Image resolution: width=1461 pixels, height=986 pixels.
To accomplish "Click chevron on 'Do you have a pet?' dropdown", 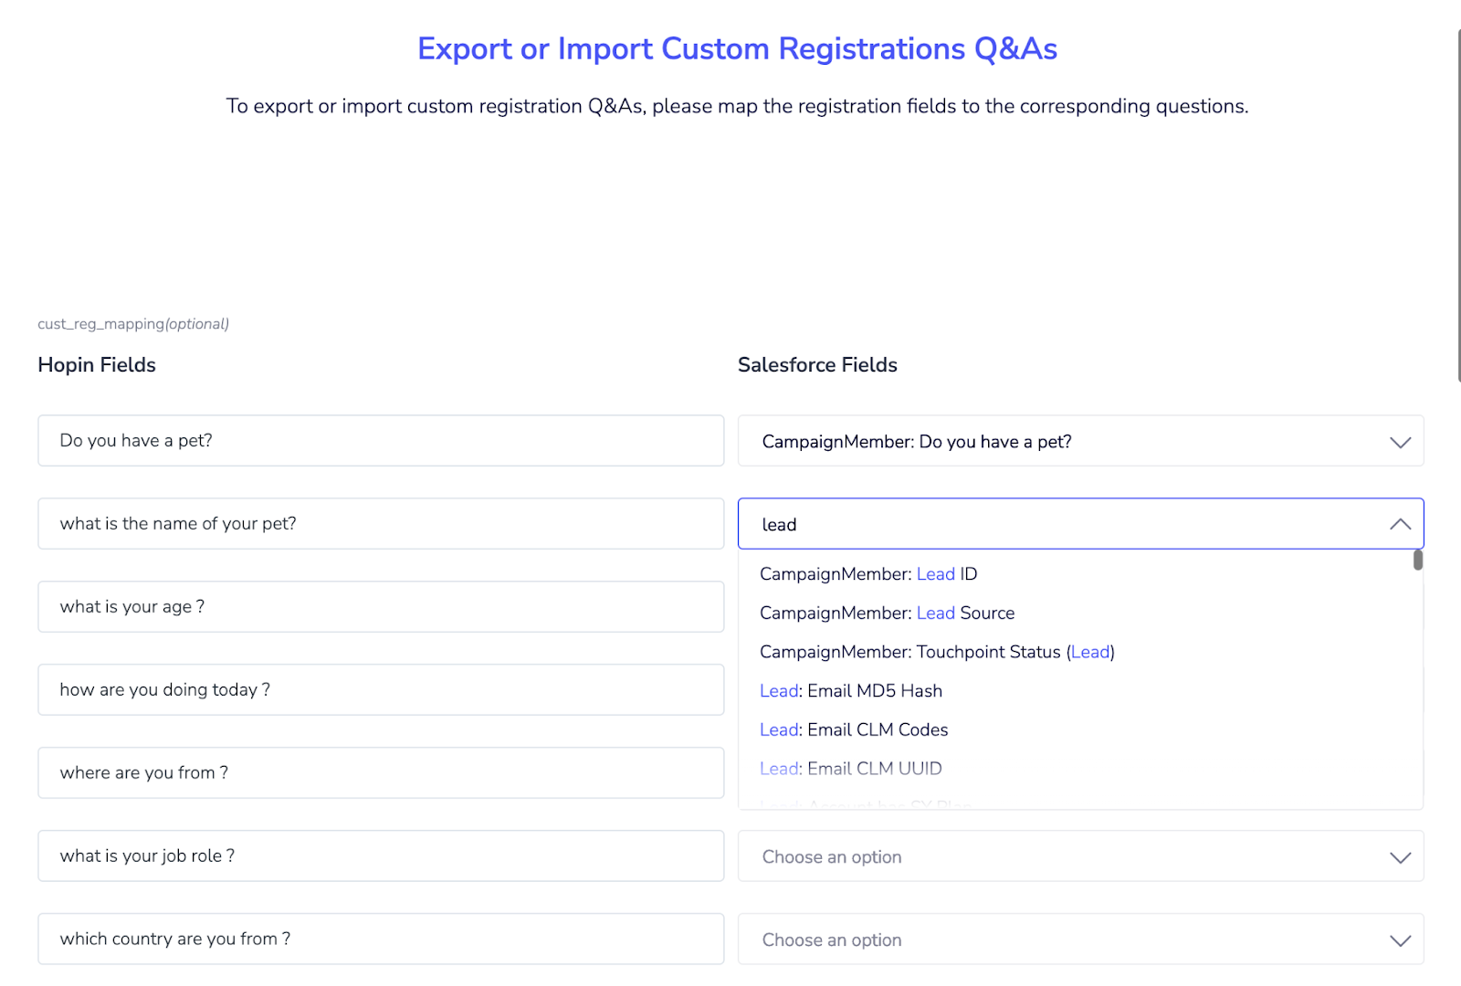I will pyautogui.click(x=1400, y=442).
